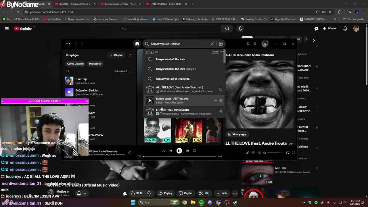
Task: Open YouTube notifications bell
Action: (345, 28)
